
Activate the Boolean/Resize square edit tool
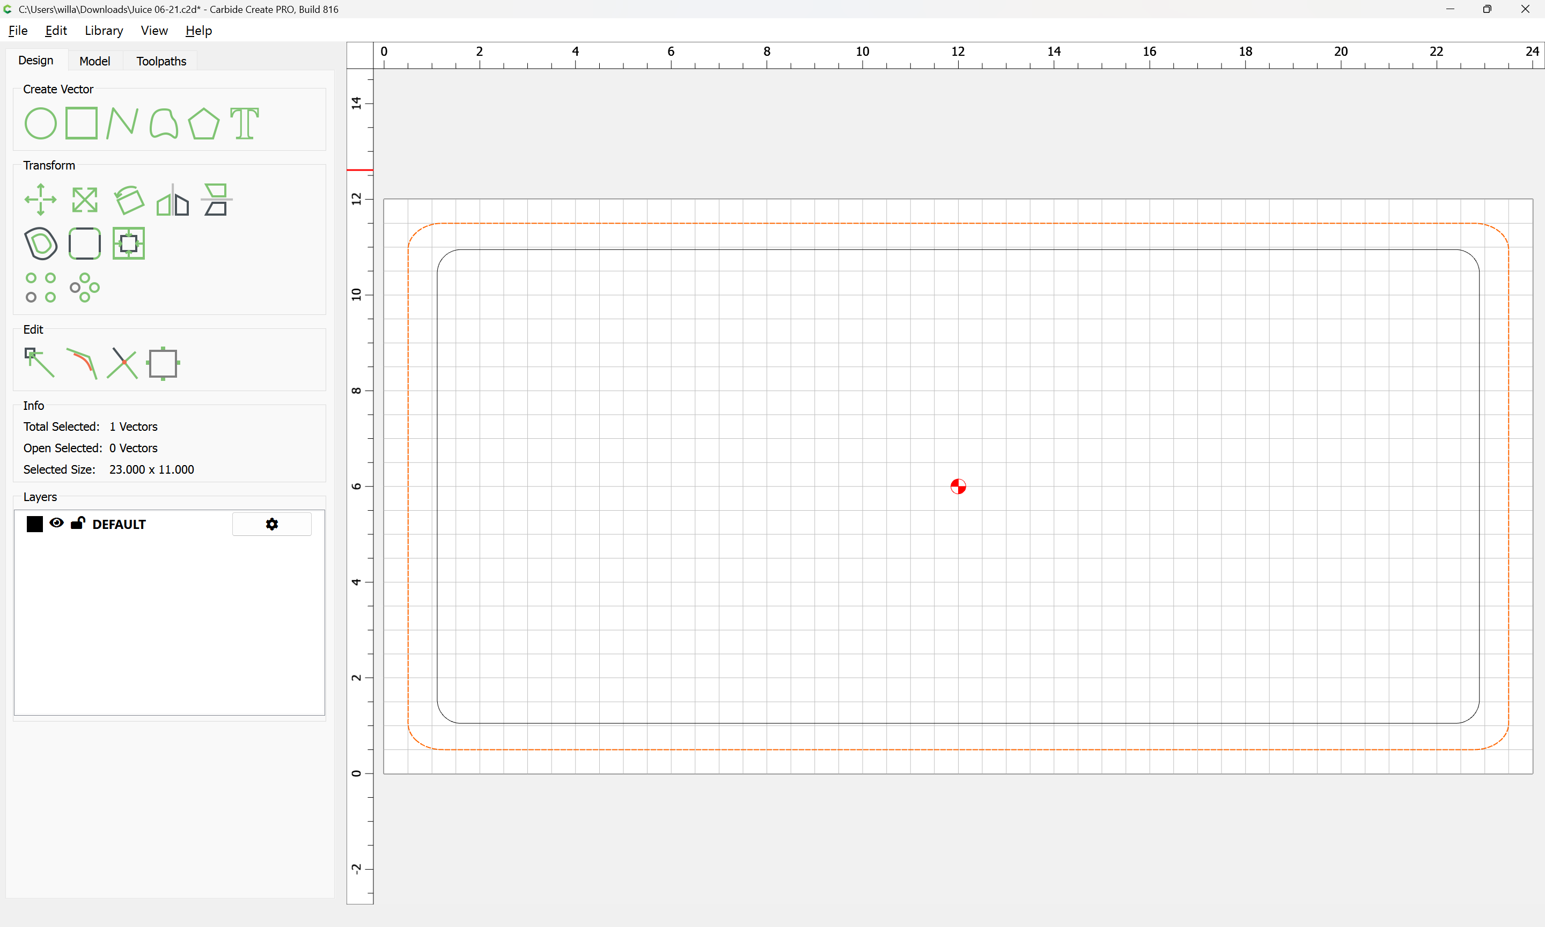pyautogui.click(x=163, y=363)
